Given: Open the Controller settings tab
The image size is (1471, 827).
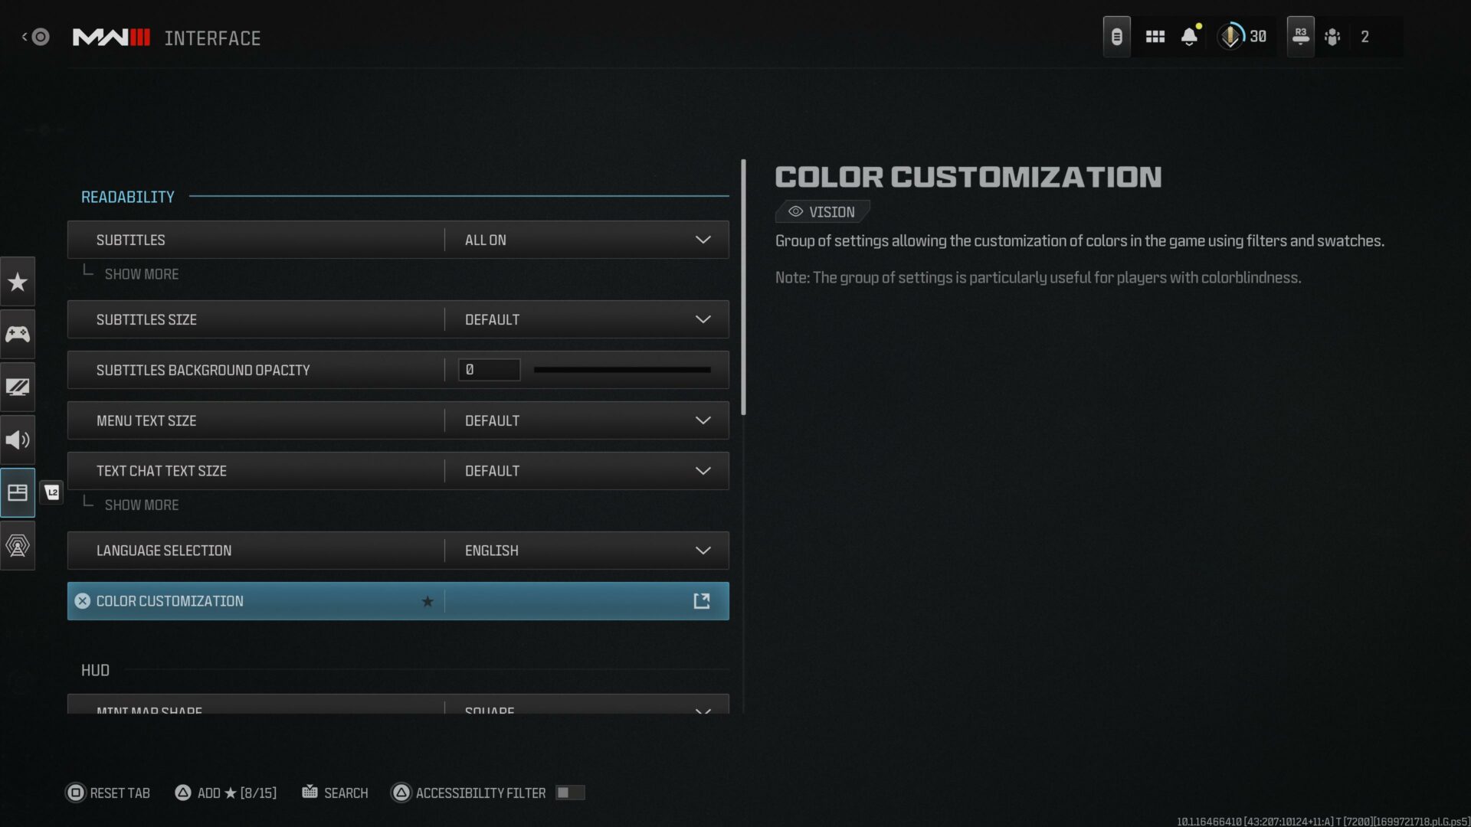Looking at the screenshot, I should point(18,335).
